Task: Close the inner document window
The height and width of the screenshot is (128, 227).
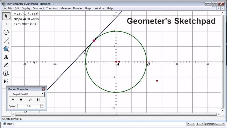Action: coord(223,8)
